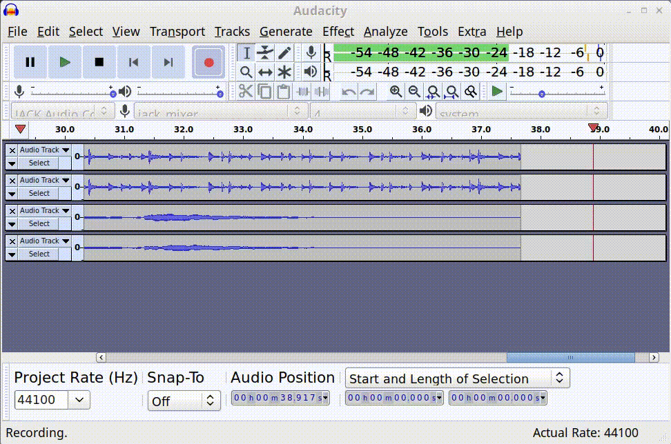The width and height of the screenshot is (671, 444).
Task: Open the Effect menu
Action: [338, 32]
